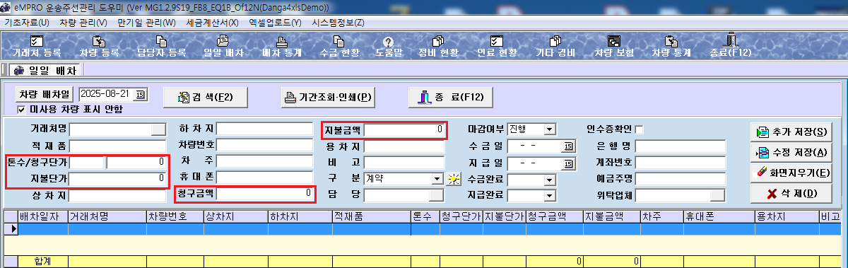Open 엑셀업로드(Y) menu

tap(275, 23)
